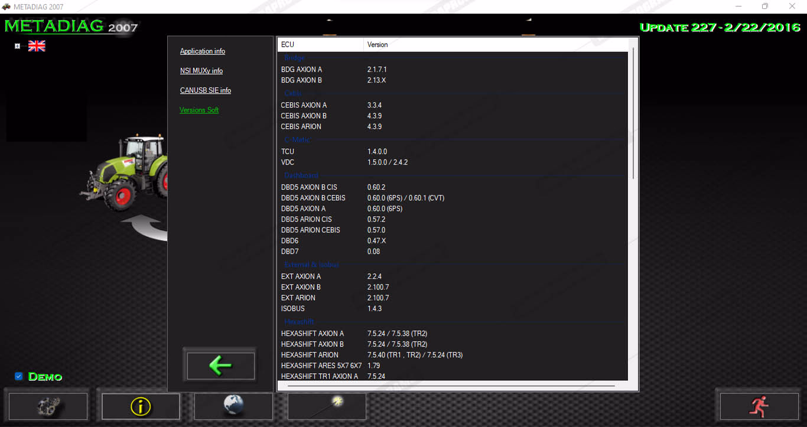Select the DBD7 row
The height and width of the screenshot is (427, 807).
(x=453, y=251)
